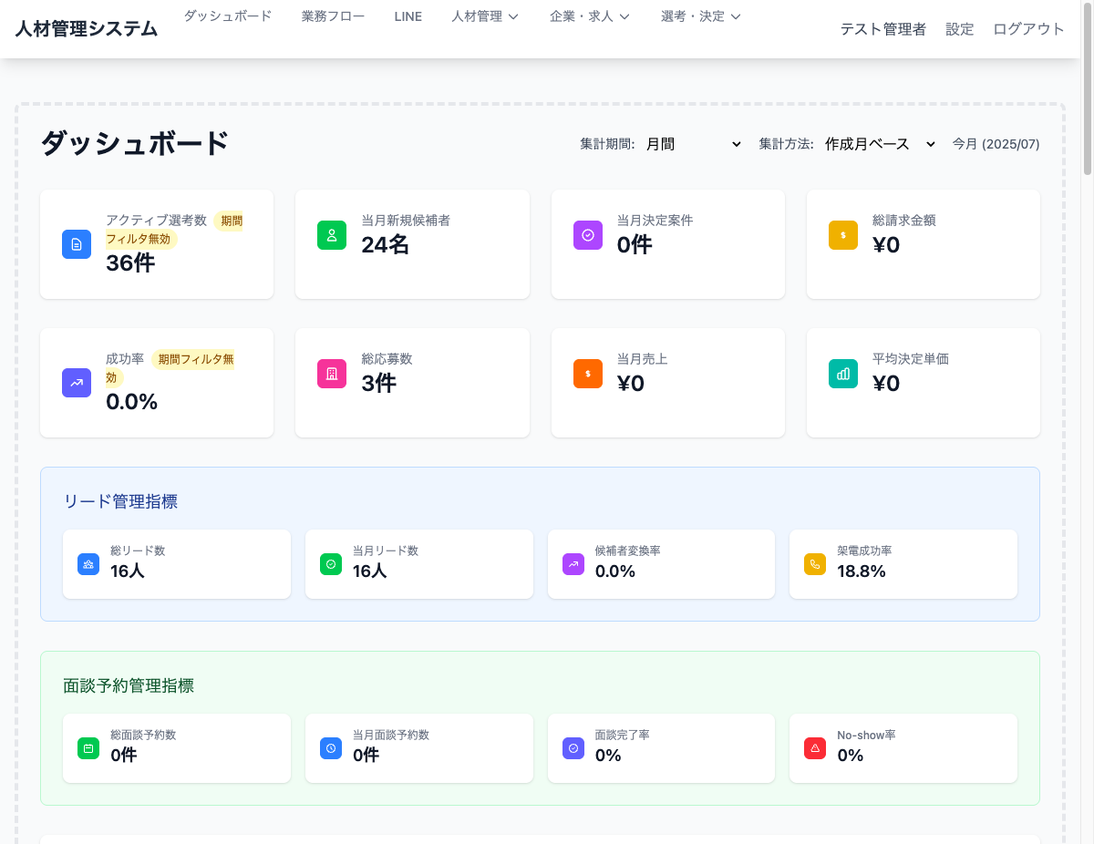
Task: Select the blue icon next to 総リード数
Action: tap(88, 564)
